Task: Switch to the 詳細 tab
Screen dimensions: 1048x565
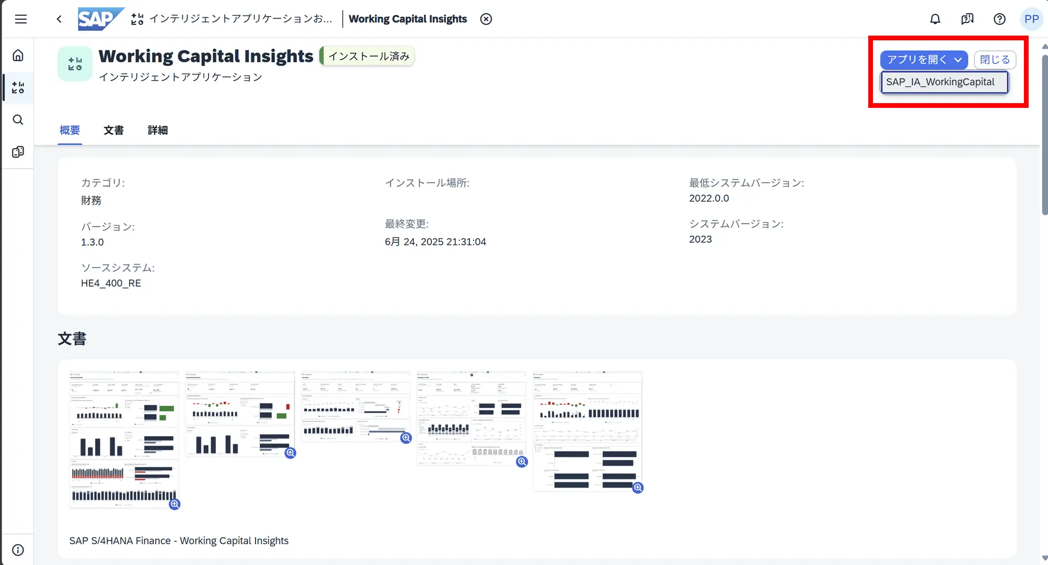Action: tap(158, 130)
